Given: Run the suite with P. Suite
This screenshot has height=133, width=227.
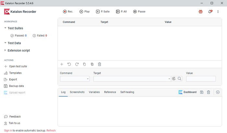Looking at the screenshot, I should pyautogui.click(x=103, y=12).
